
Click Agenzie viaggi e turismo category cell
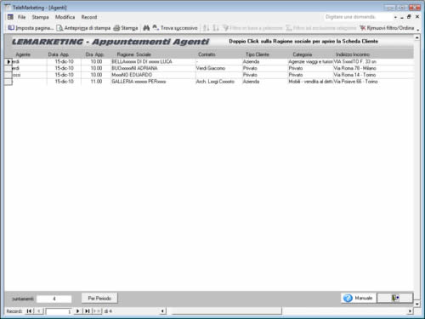(310, 61)
